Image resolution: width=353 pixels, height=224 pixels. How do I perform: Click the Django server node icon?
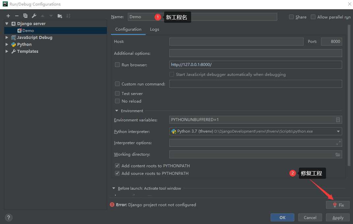[x=14, y=24]
